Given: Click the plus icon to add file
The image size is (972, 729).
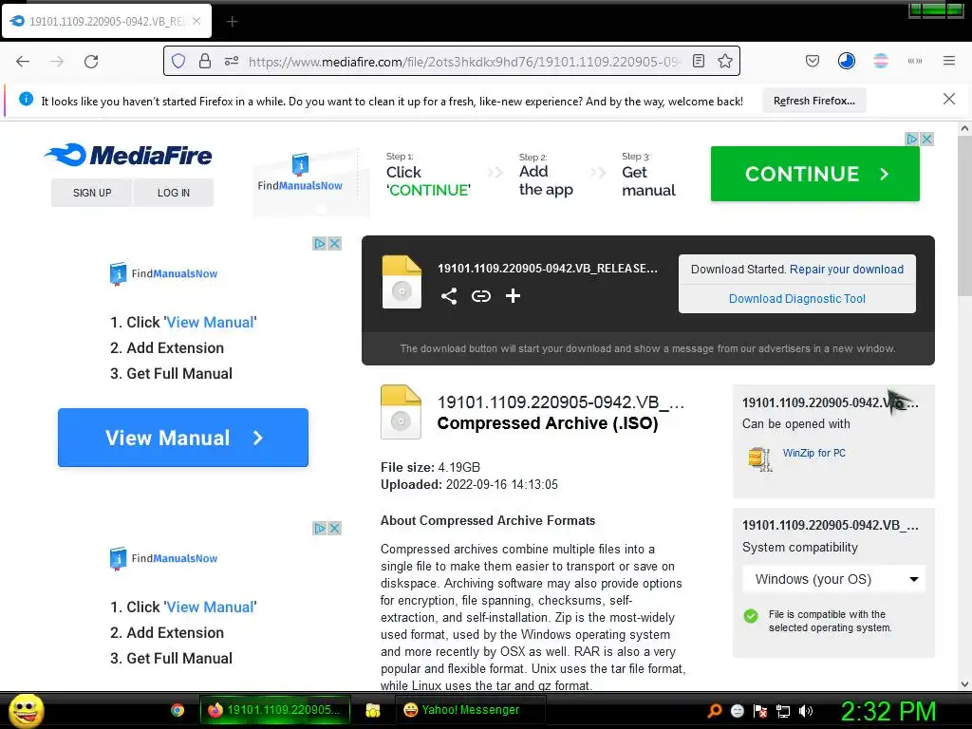Looking at the screenshot, I should (513, 296).
